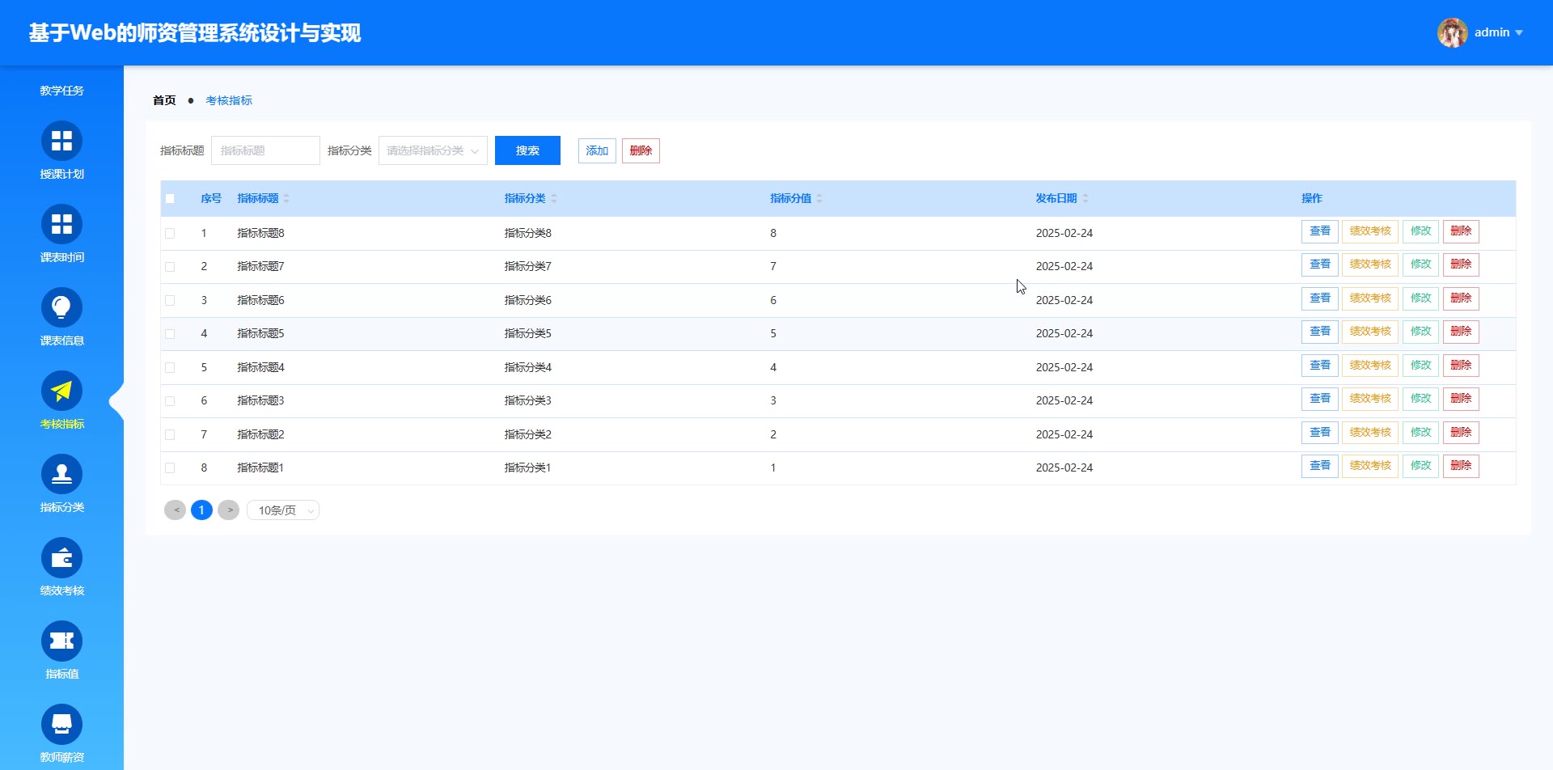
Task: Go to 首页 in the breadcrumb
Action: click(x=164, y=100)
